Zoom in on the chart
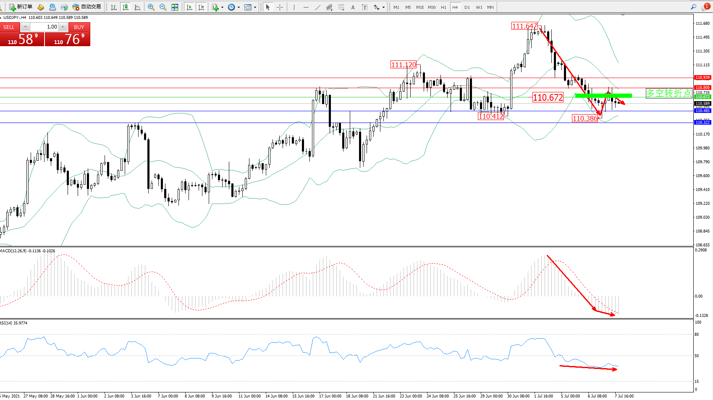713x400 pixels. point(151,7)
